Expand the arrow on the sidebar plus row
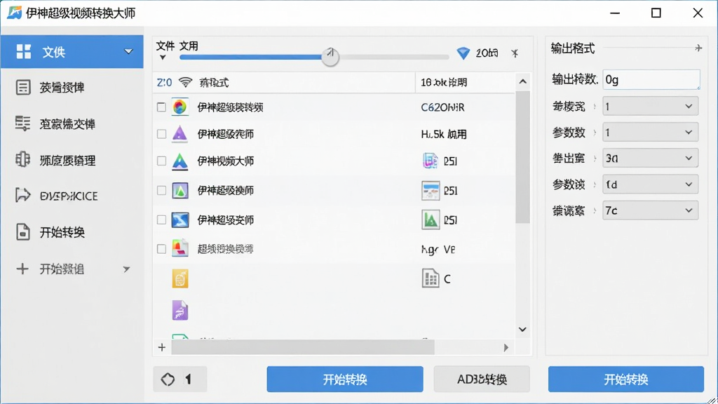 pos(126,269)
